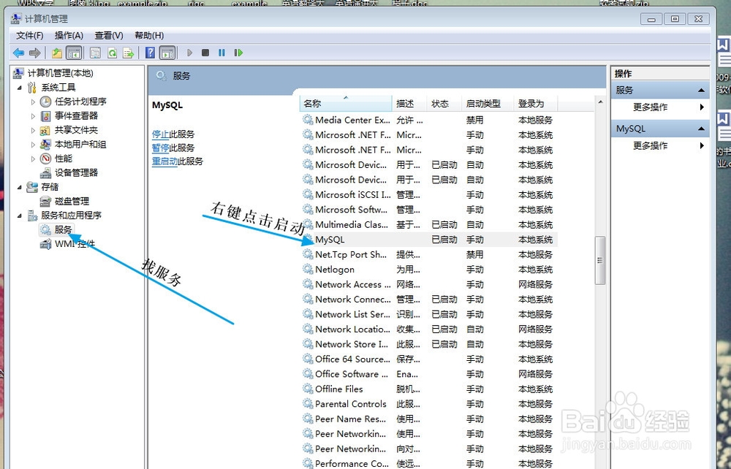Viewport: 731px width, 469px height.
Task: Expand the 性能 node arrow
Action: (33, 159)
